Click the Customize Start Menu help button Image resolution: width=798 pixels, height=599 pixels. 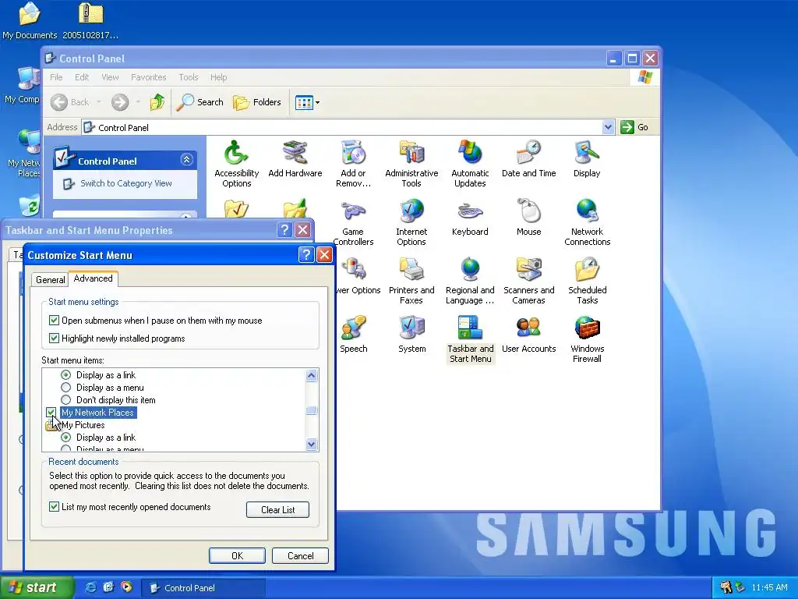tap(305, 255)
